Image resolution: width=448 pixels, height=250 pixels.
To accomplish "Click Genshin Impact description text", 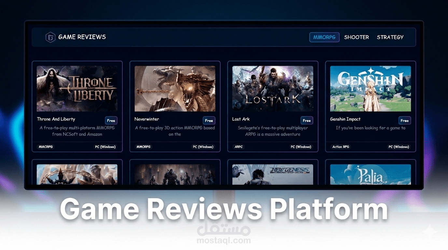I will tap(371, 128).
